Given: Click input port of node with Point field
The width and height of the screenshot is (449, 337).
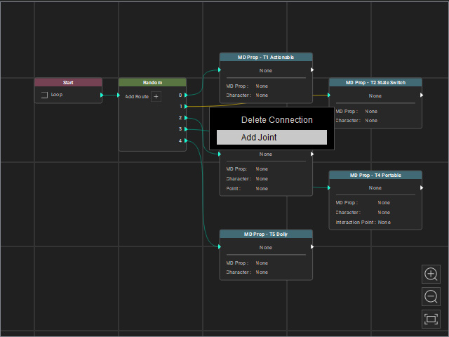Looking at the screenshot, I should pos(220,154).
